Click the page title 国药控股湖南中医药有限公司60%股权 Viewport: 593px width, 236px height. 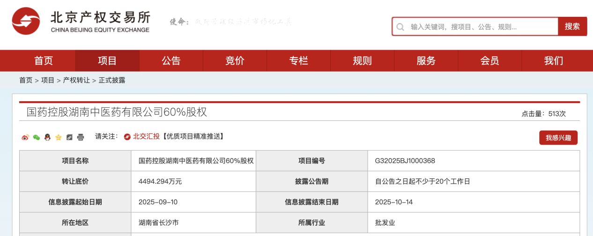[117, 112]
